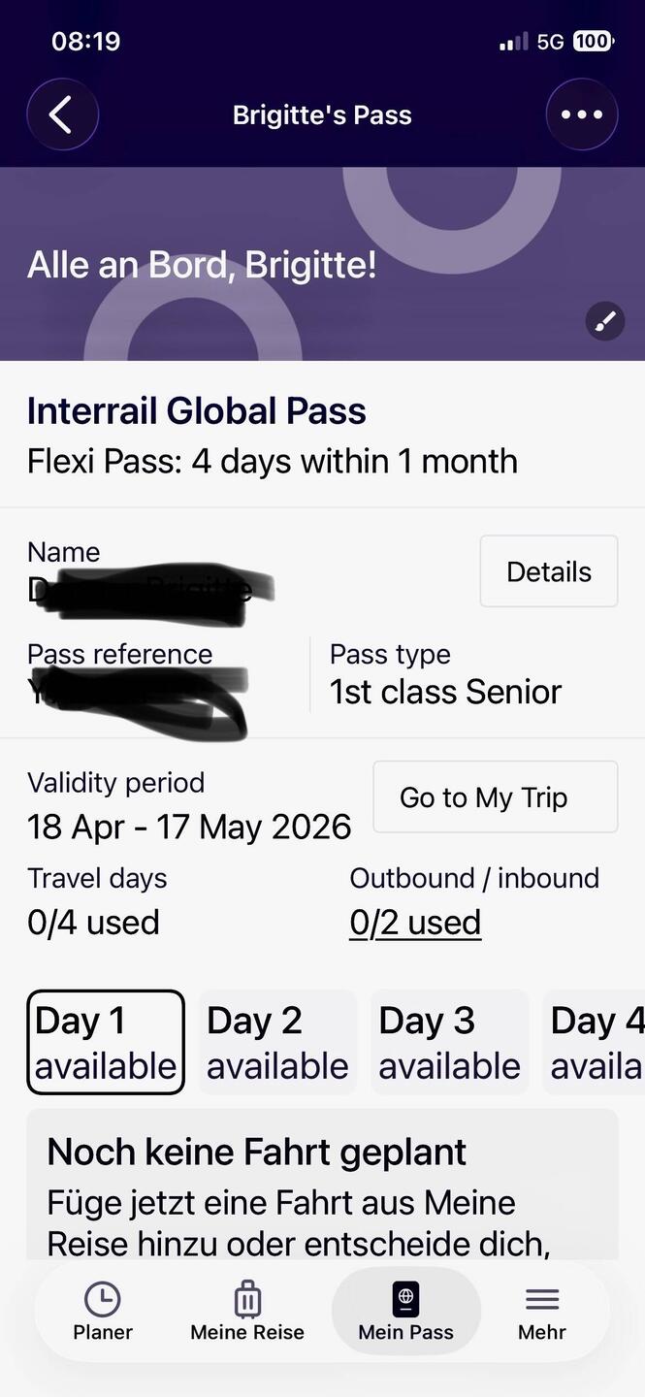Tap the Mein Pass globe icon
The image size is (645, 1397).
click(405, 1299)
